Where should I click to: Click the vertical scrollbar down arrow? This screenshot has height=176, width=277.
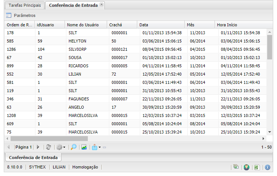269,132
